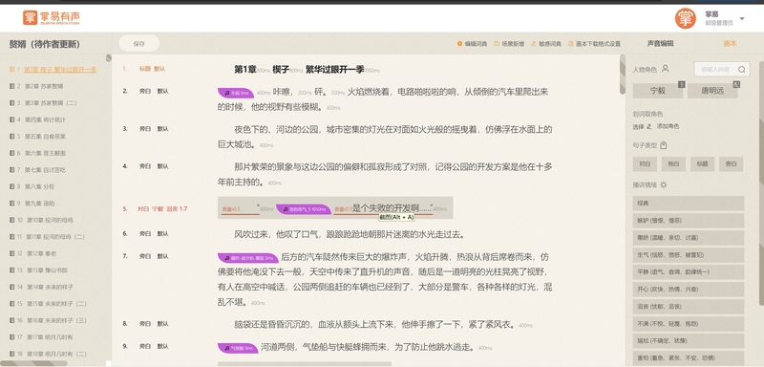Click the first 音量x0.5 volume marker in line 5
Screen dimensions: 764x367
231,209
